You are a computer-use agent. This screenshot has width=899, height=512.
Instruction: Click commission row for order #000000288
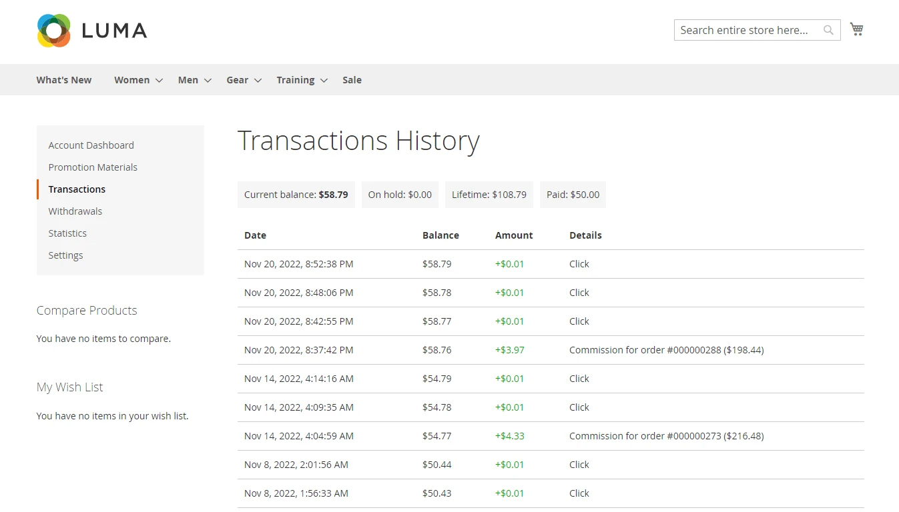point(665,350)
